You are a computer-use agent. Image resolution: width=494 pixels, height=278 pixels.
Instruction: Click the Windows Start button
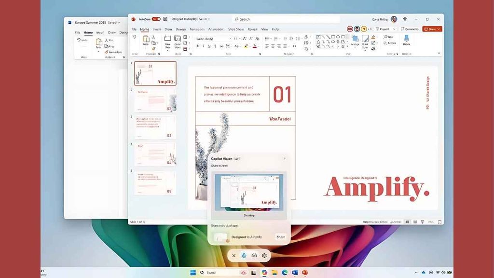click(x=193, y=273)
